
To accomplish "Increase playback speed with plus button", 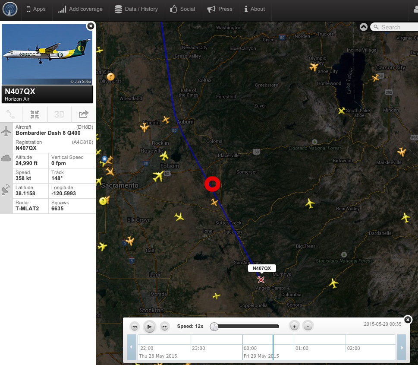I will pyautogui.click(x=294, y=326).
